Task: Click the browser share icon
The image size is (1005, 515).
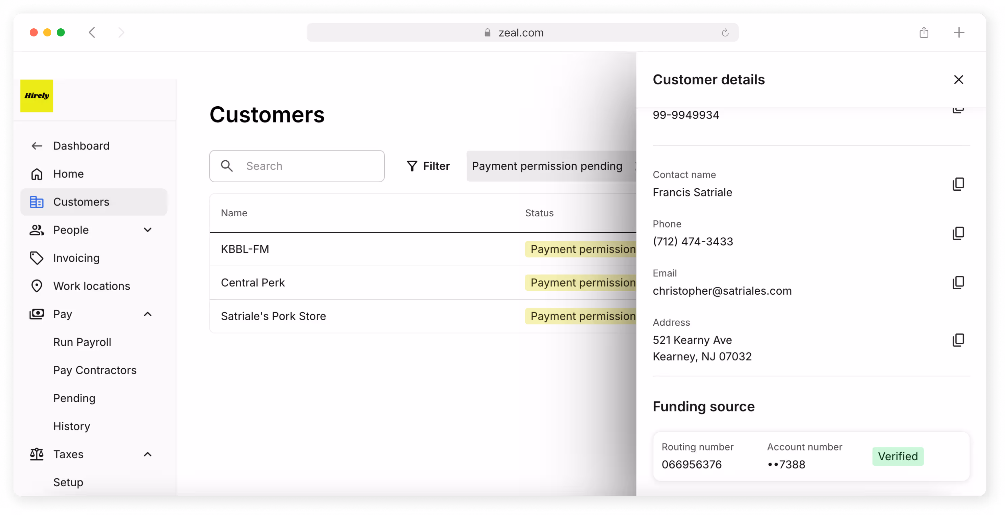Action: [924, 32]
